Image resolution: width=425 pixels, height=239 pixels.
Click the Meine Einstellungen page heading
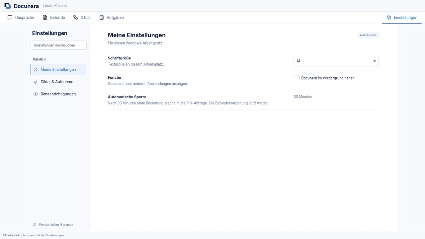(137, 35)
